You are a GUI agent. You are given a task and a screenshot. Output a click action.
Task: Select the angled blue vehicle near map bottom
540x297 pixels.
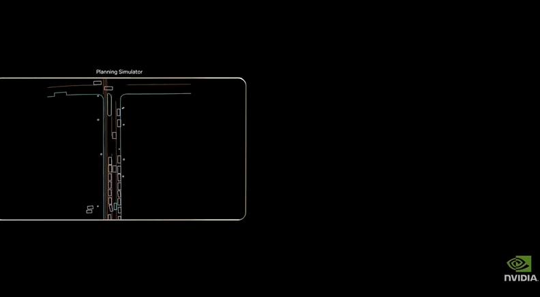tap(116, 206)
